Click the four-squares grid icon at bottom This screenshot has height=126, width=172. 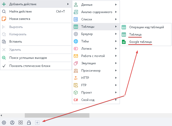pos(21,122)
